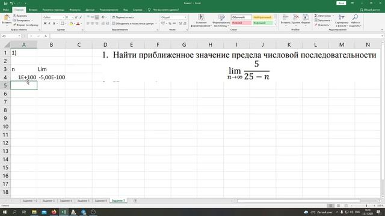The width and height of the screenshot is (385, 216).
Task: Open Sort & Filter (Сортировка и фильтр)
Action: point(342,20)
